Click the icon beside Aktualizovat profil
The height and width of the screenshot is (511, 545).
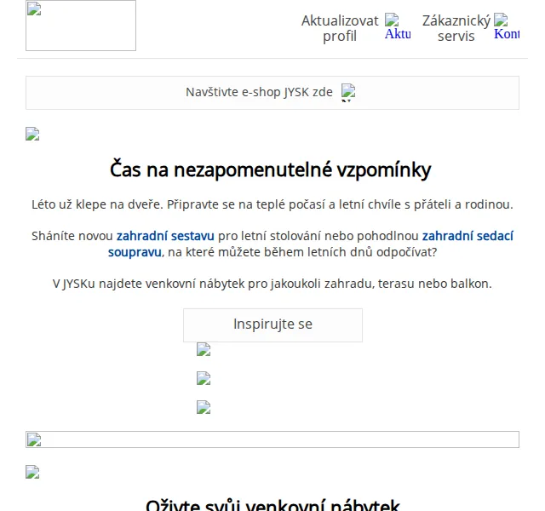[398, 26]
